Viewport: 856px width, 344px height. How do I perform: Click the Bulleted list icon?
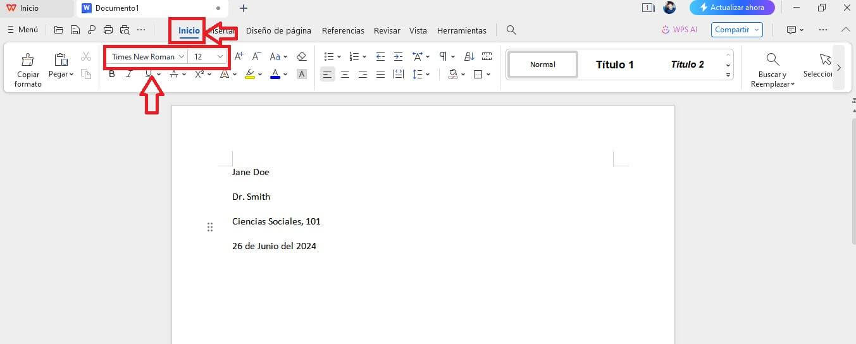329,56
